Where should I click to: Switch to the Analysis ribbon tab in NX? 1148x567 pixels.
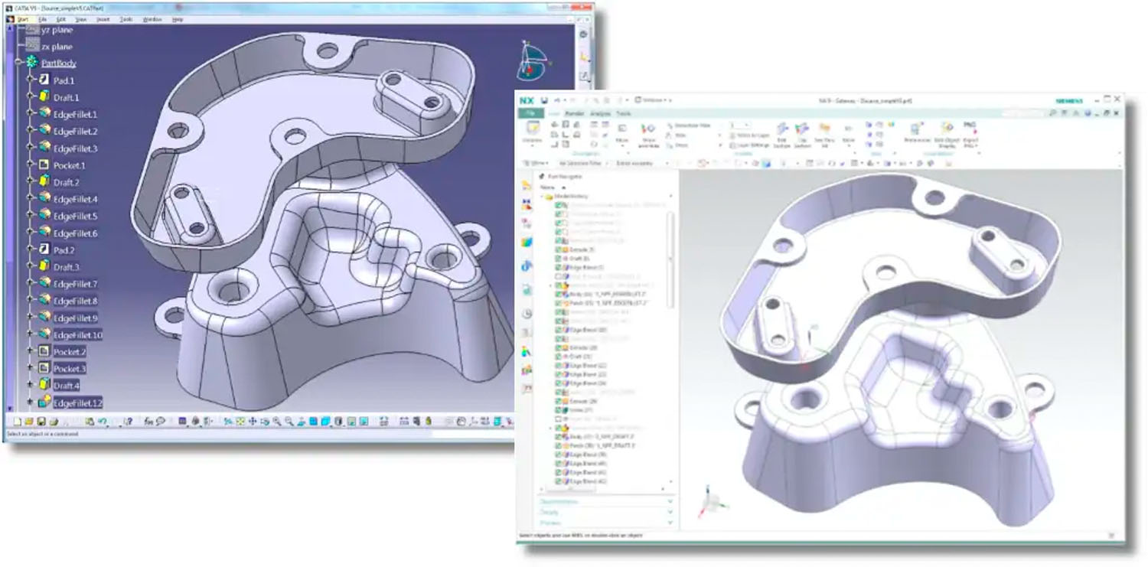pos(601,113)
